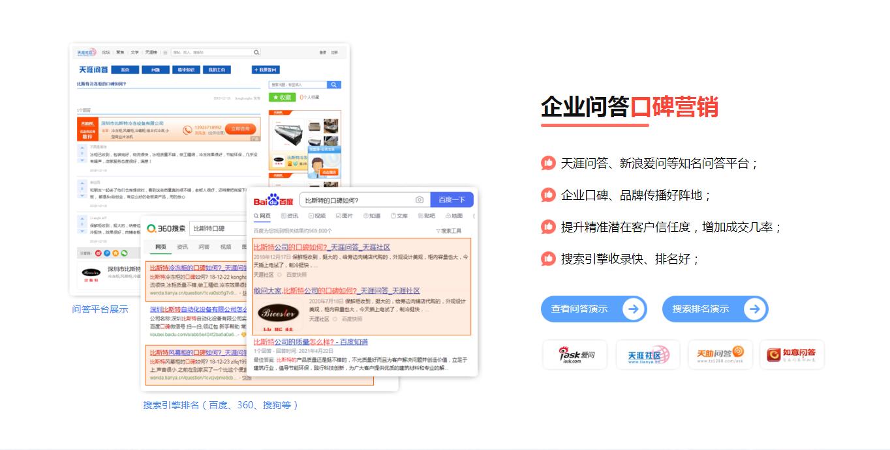Click the heading 企业问答口碑营销
Screen dimensions: 890x450
(630, 107)
